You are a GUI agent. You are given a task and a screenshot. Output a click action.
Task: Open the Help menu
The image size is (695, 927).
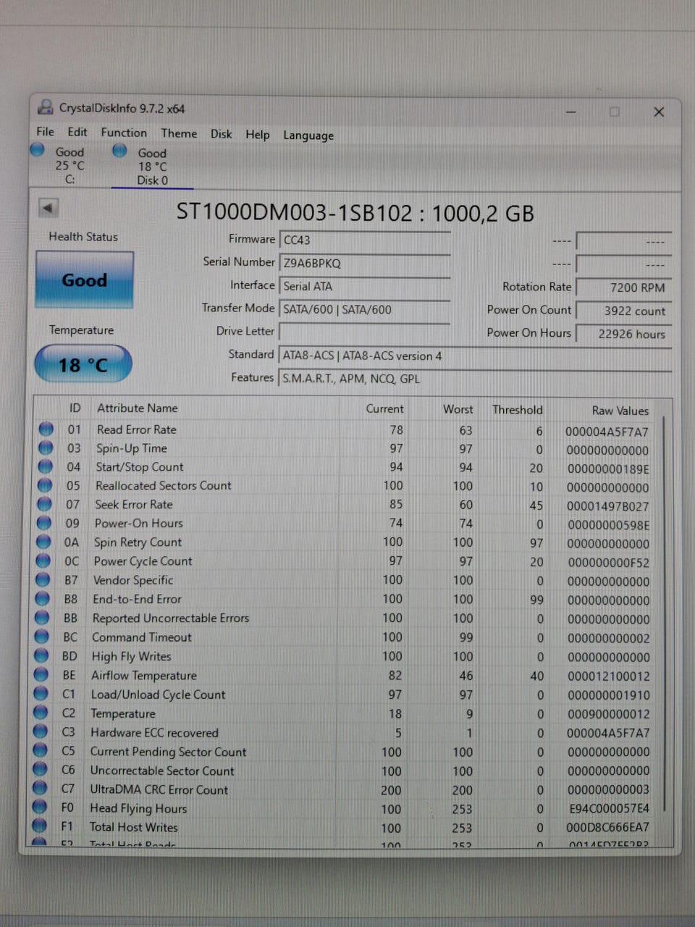tap(257, 135)
